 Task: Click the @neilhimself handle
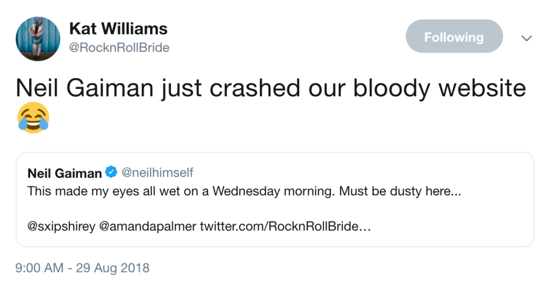point(157,173)
